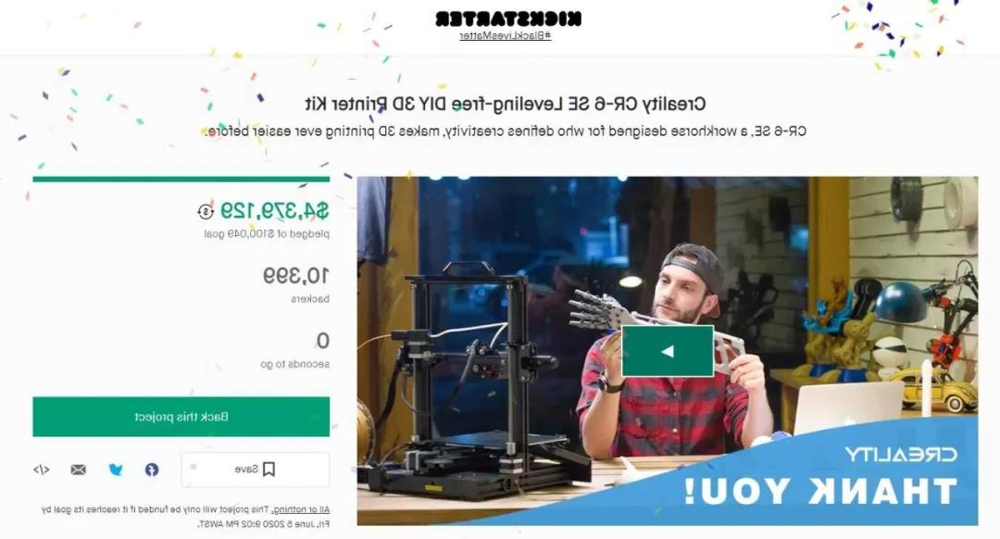
Task: Play the project video
Action: point(667,351)
